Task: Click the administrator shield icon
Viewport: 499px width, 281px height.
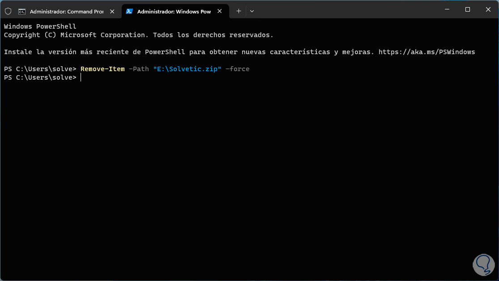Action: click(x=8, y=11)
